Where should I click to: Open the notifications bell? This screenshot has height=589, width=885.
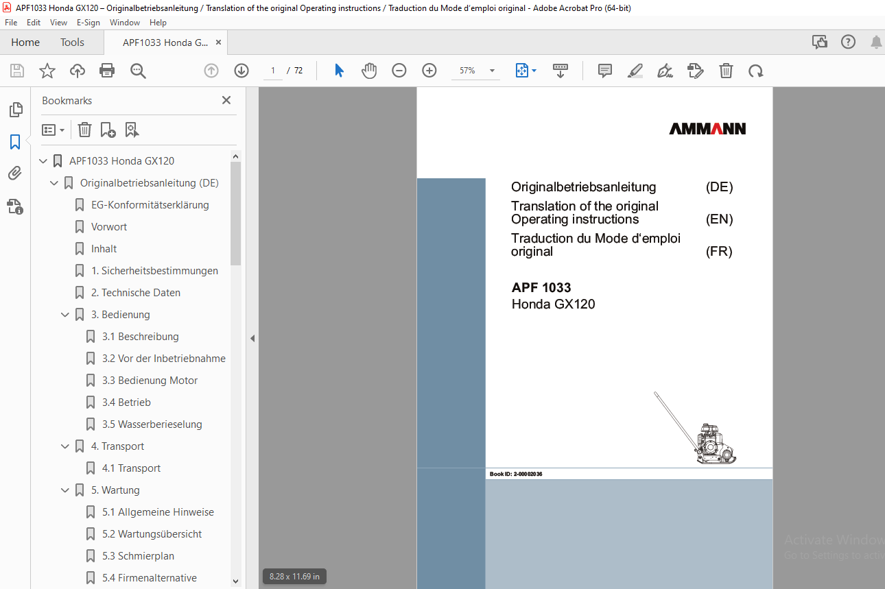[x=876, y=43]
